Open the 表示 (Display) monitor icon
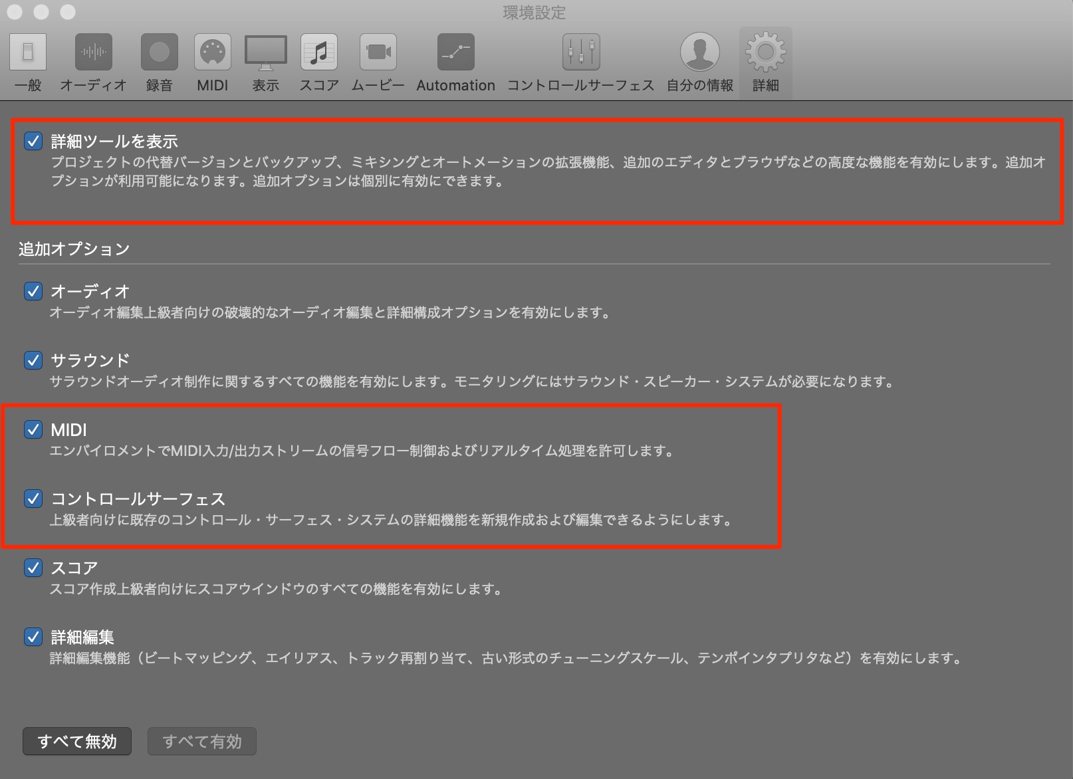Screen dimensions: 1073x779 [266, 53]
